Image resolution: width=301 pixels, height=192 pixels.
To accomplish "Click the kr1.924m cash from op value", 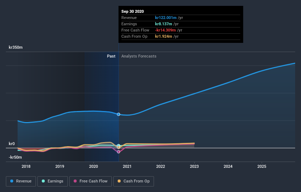I will coord(164,36).
